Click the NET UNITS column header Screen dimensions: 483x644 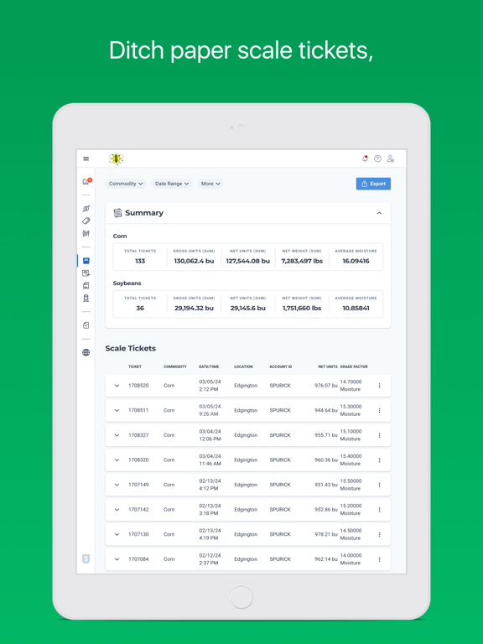coord(328,366)
